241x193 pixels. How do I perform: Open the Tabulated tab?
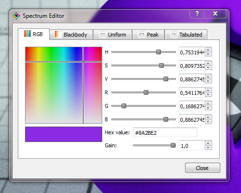click(x=186, y=35)
